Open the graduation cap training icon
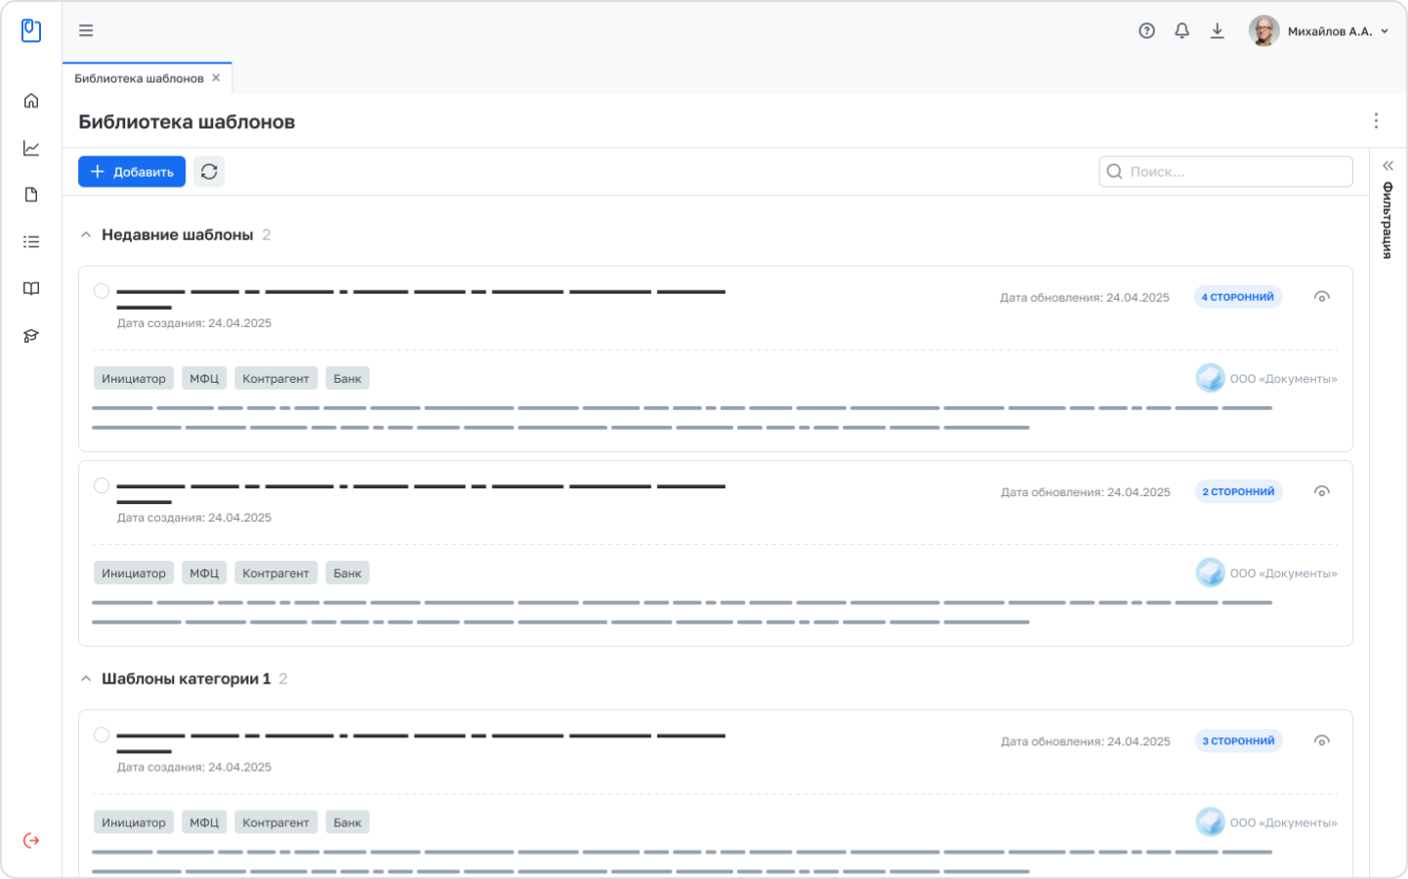The width and height of the screenshot is (1408, 879). (31, 335)
